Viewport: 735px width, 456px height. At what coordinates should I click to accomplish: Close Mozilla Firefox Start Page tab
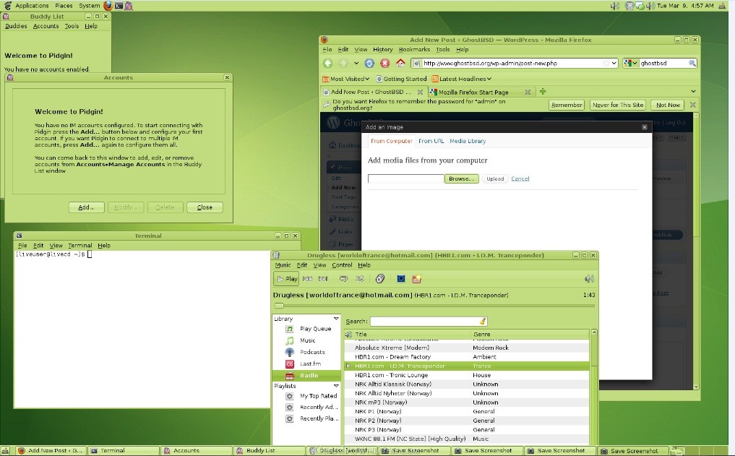point(528,92)
